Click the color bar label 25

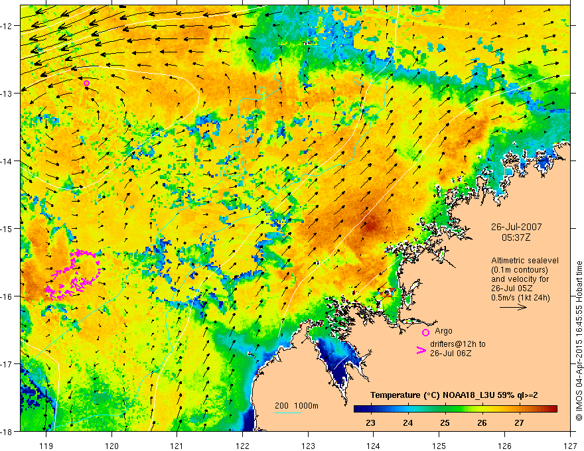click(x=445, y=422)
